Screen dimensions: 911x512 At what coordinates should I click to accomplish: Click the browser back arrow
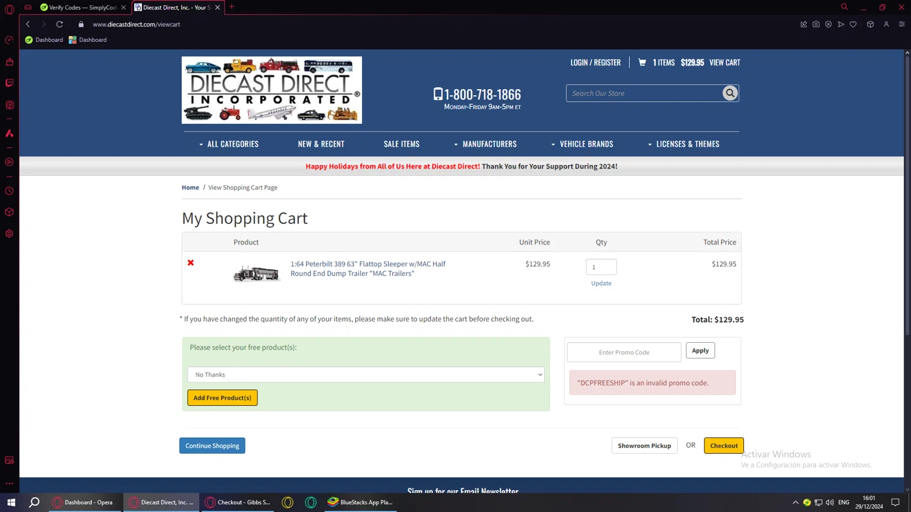[x=28, y=24]
